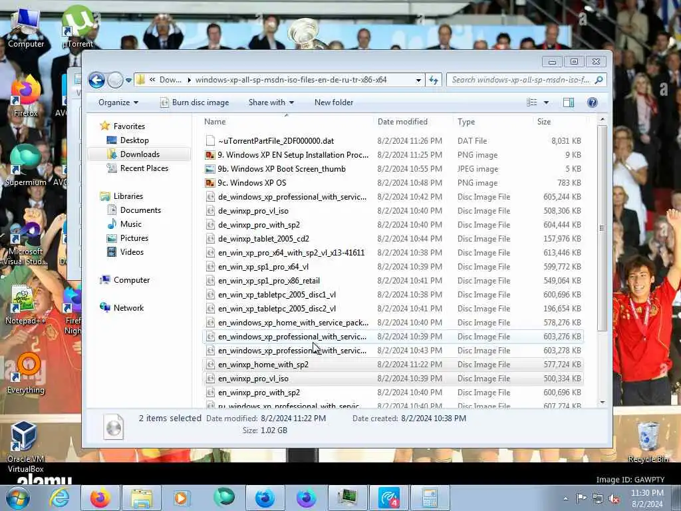681x511 pixels.
Task: Open the Windows Start menu orb
Action: [x=18, y=498]
